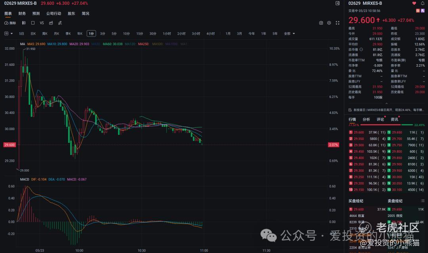Screen dimensions: 428x253
Task: Toggle the MA60: 30.038 line label
Action: pos(113,44)
